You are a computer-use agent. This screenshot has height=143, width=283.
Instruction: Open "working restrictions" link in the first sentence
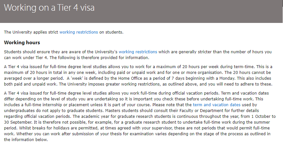(79, 32)
